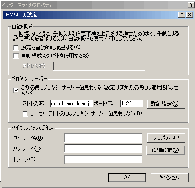Open dial-up 詳細設定(V) button
The height and width of the screenshot is (188, 195).
(x=165, y=150)
